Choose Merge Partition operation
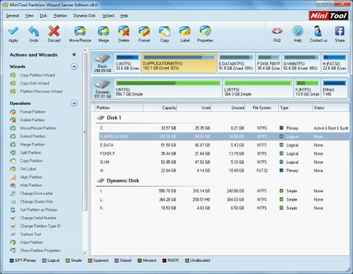This screenshot has height=274, width=353. pyautogui.click(x=32, y=145)
